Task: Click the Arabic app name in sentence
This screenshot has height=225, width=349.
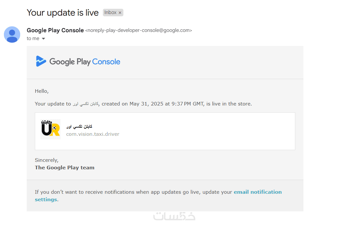Action: [x=86, y=104]
